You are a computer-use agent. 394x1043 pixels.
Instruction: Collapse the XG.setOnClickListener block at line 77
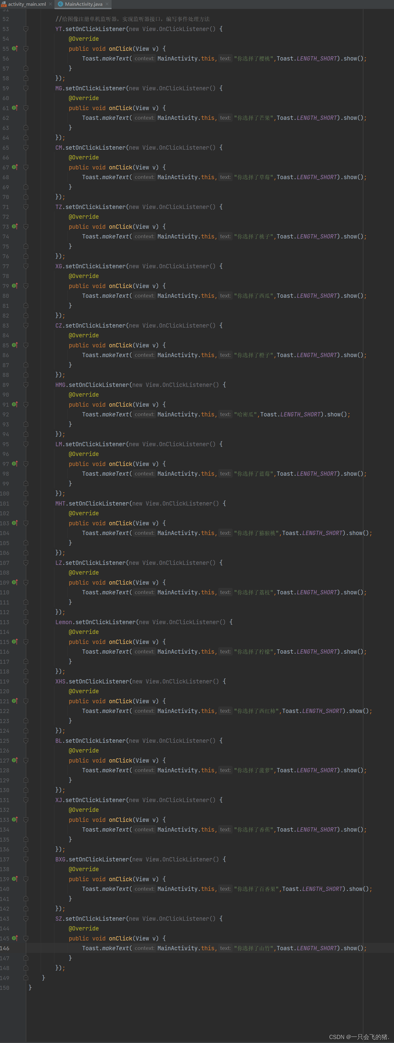point(26,266)
